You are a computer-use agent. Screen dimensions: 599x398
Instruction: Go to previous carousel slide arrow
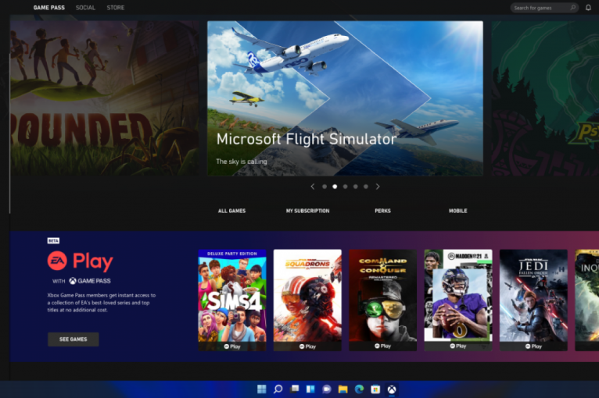(313, 187)
